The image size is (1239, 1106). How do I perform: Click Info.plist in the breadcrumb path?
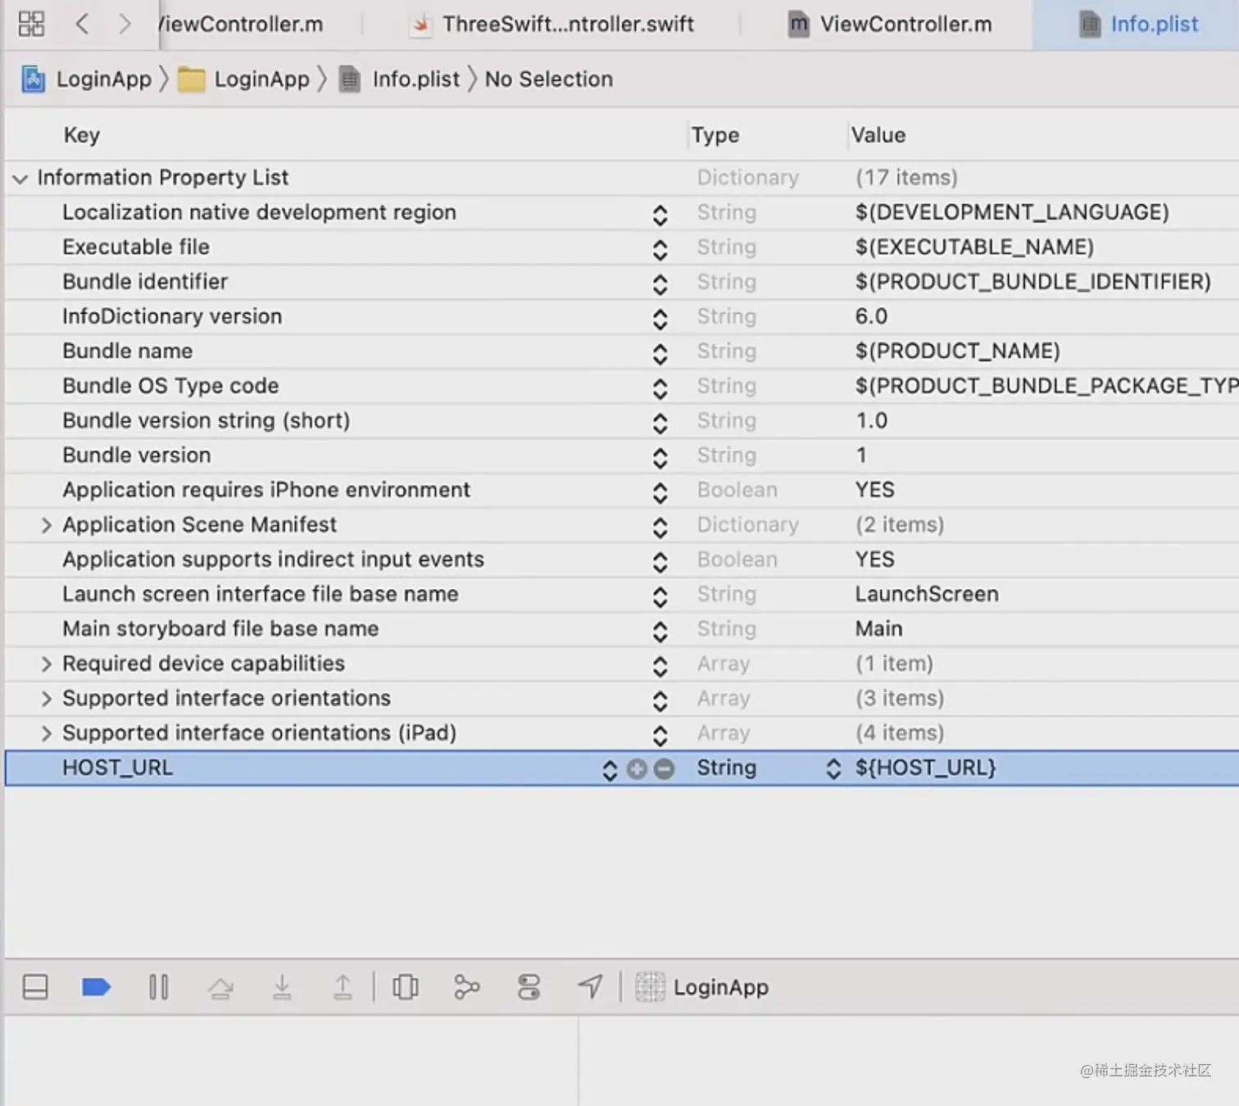pyautogui.click(x=400, y=79)
